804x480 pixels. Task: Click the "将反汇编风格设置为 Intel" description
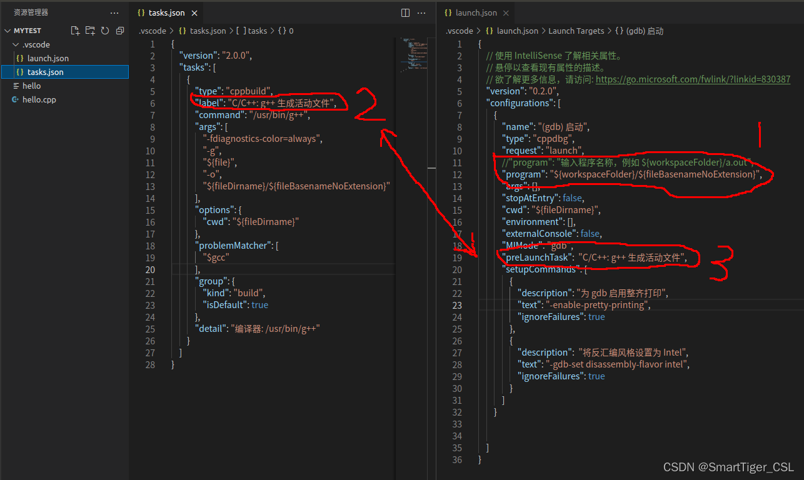point(633,352)
